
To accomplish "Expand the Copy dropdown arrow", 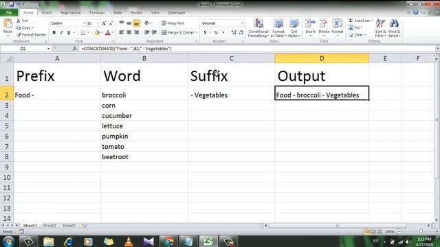I will point(32,27).
